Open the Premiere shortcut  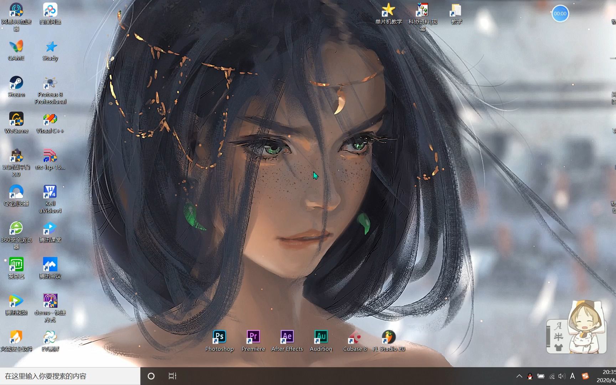[253, 341]
